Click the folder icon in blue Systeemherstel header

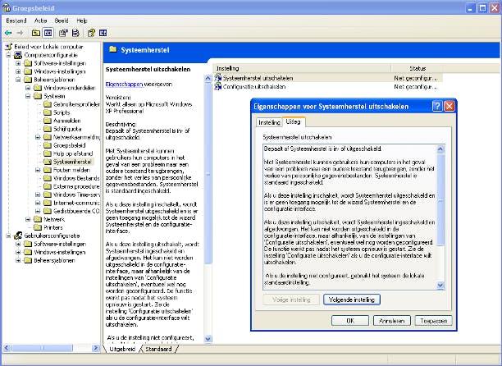click(112, 49)
